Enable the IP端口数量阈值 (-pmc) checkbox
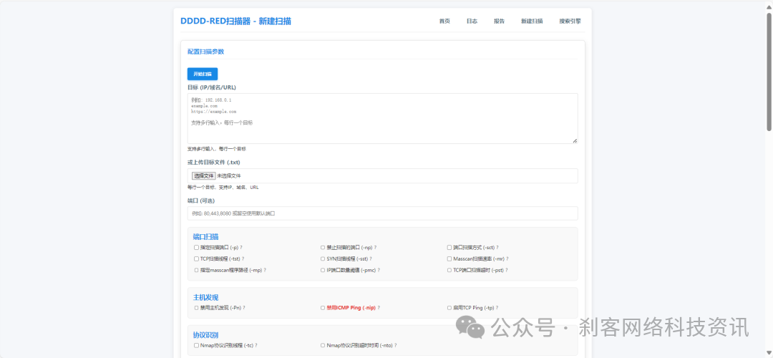 (x=323, y=270)
